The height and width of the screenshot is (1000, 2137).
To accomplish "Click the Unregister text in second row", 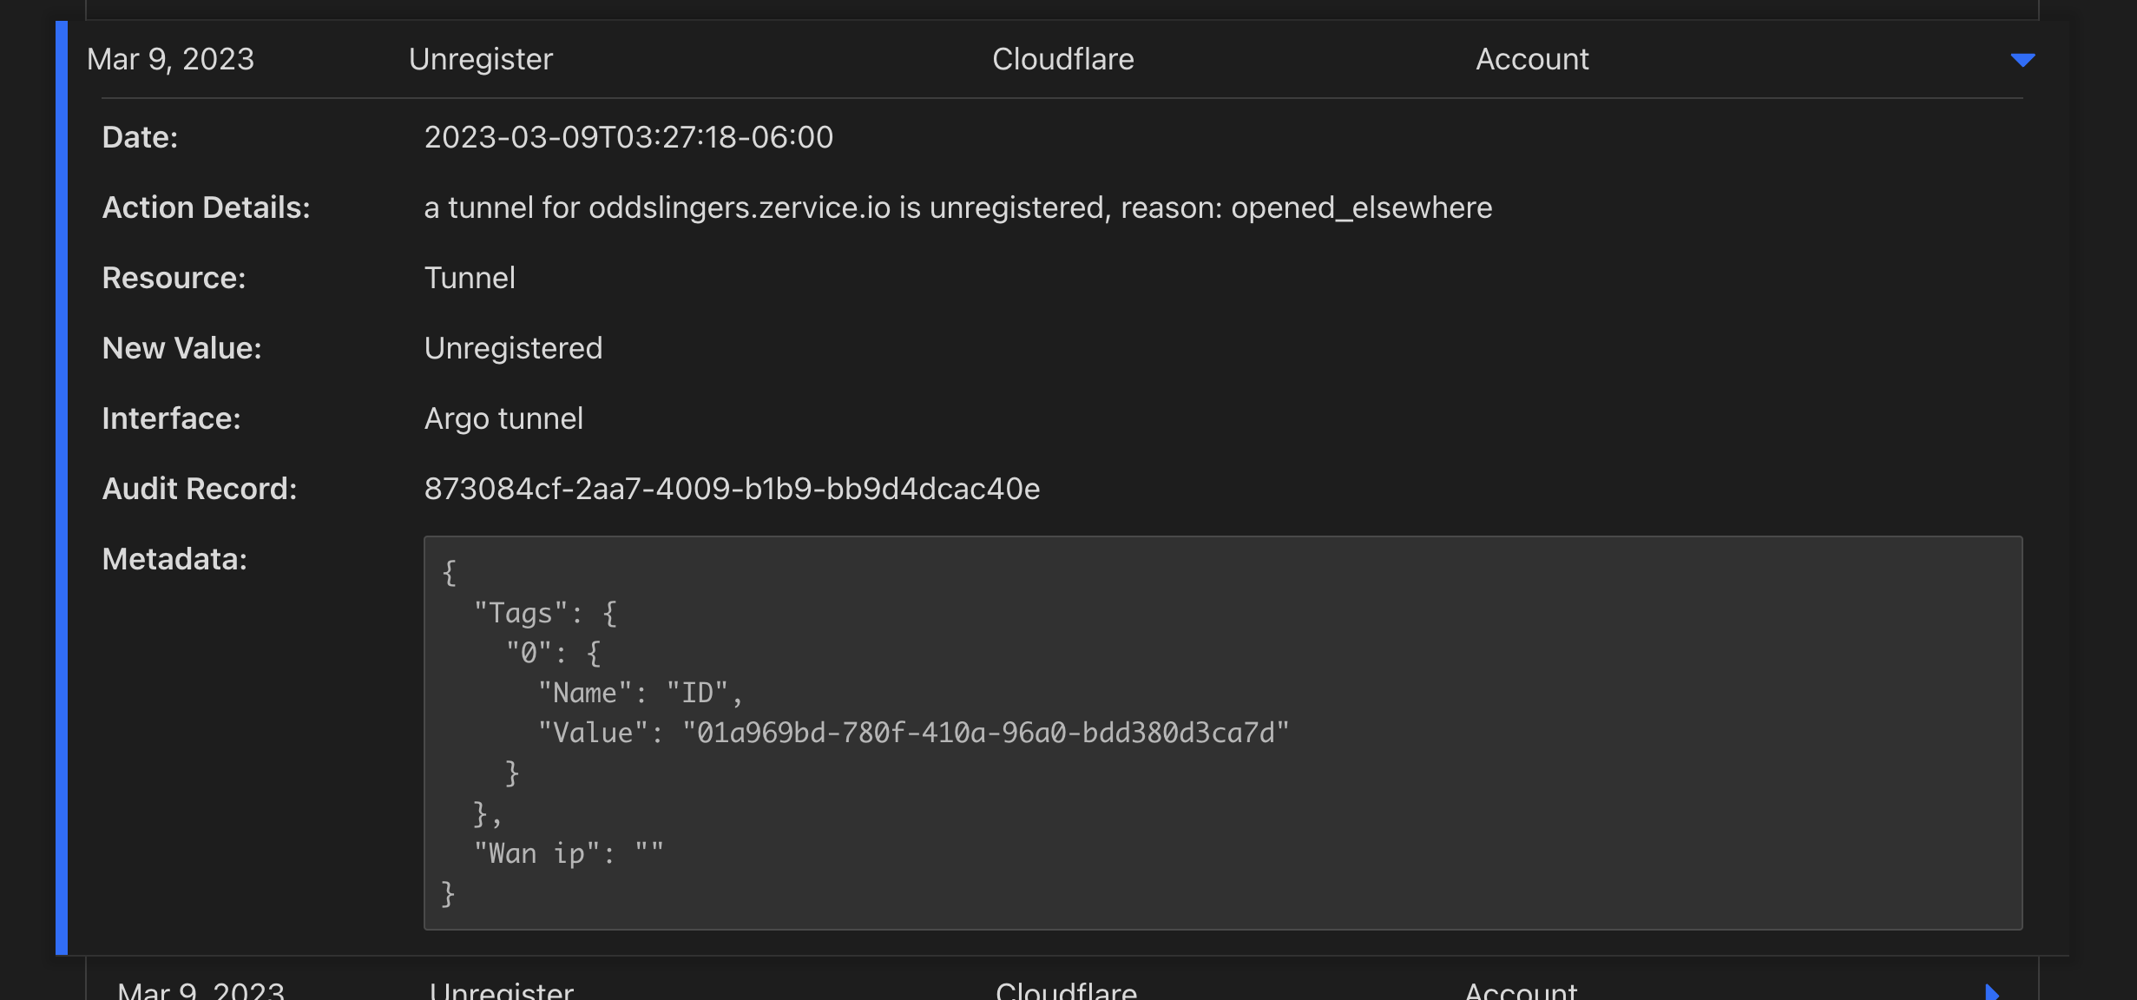I will tap(501, 990).
